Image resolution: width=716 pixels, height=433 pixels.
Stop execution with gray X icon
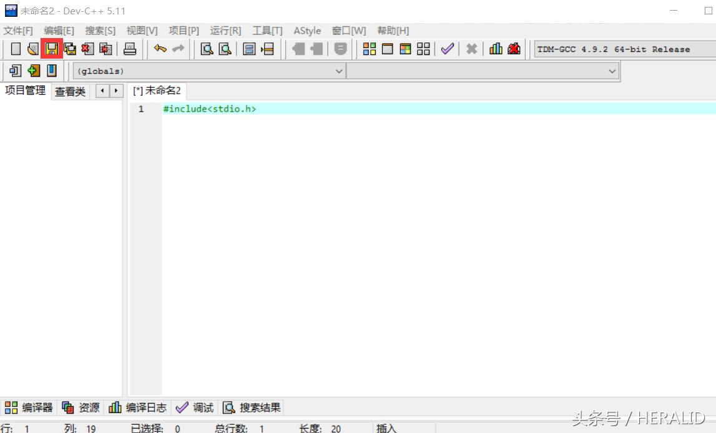click(472, 49)
